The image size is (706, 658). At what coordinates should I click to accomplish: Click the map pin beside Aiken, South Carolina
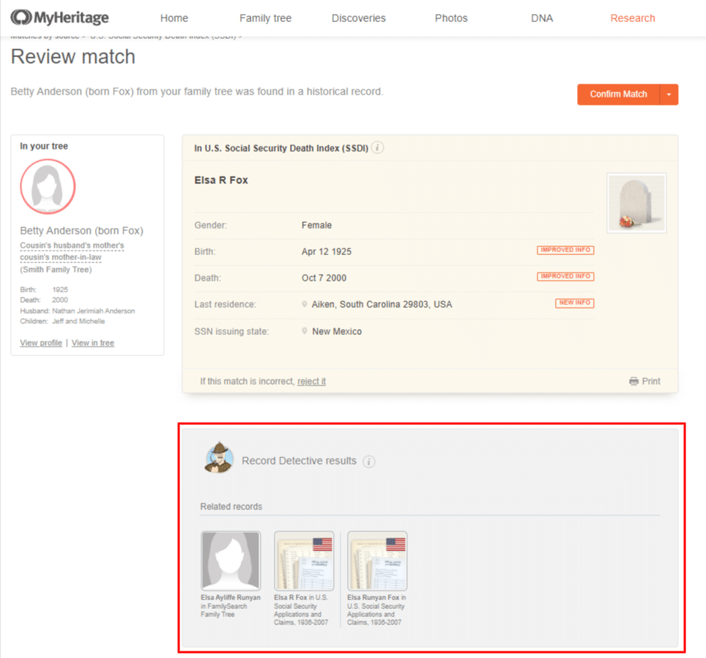(305, 305)
